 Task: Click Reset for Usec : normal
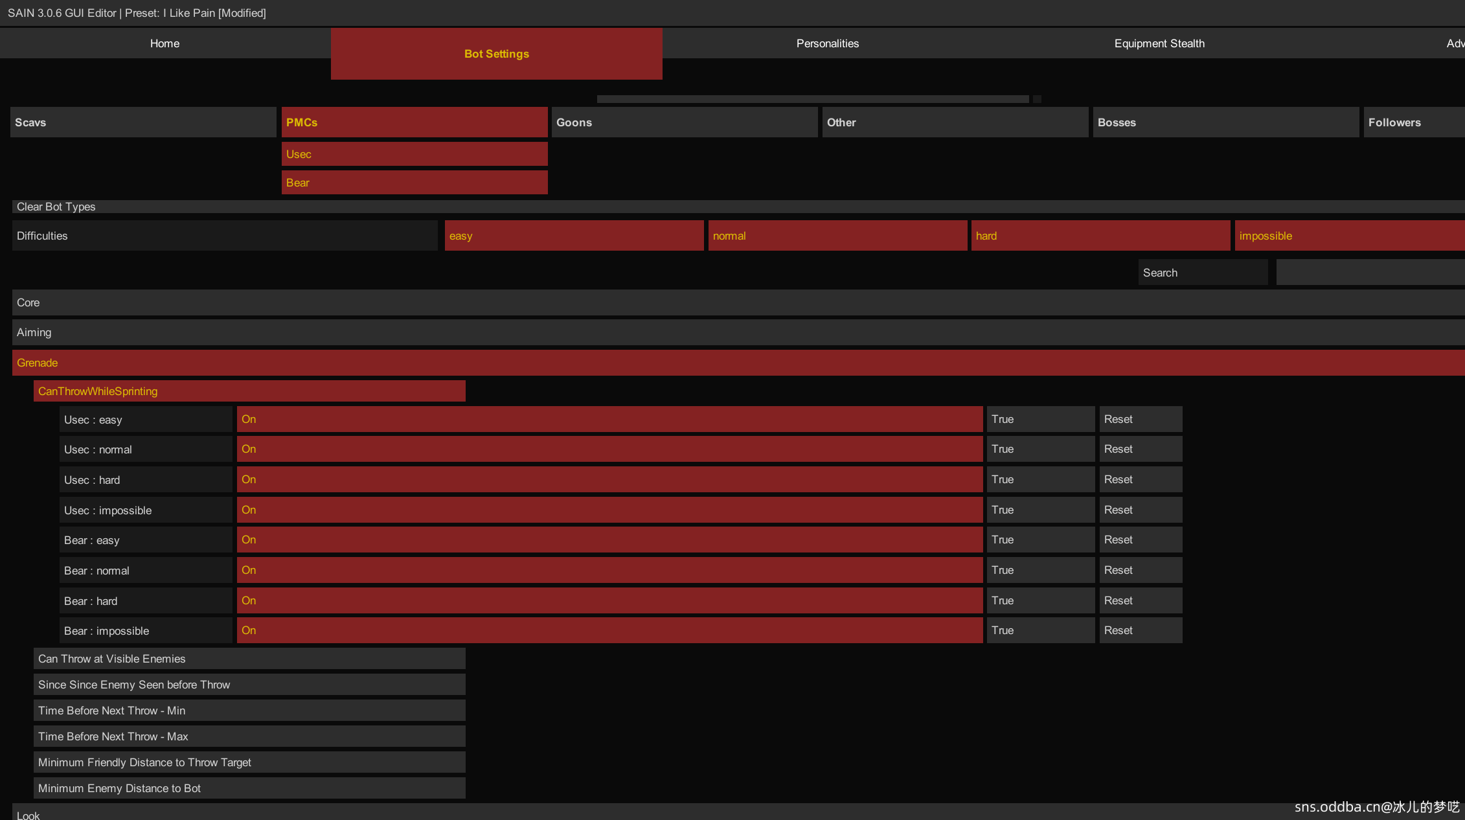[1140, 449]
